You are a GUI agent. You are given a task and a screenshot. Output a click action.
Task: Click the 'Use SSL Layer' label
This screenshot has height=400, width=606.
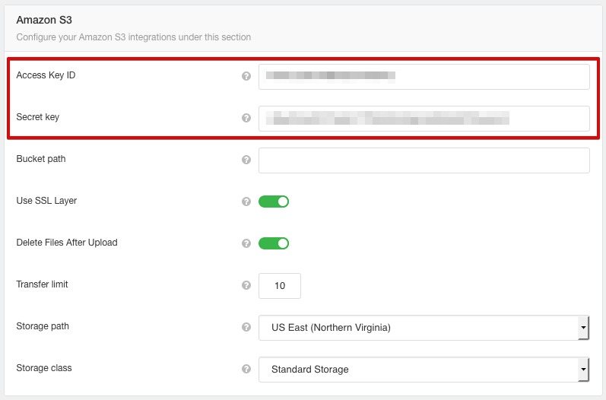pos(46,201)
